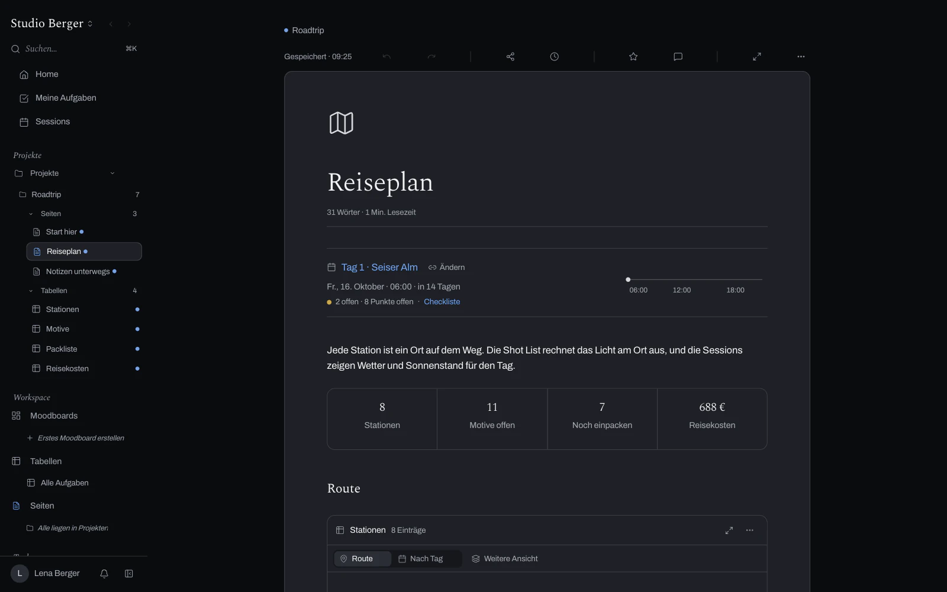This screenshot has width=947, height=592.
Task: Click the undo arrow
Action: [386, 57]
